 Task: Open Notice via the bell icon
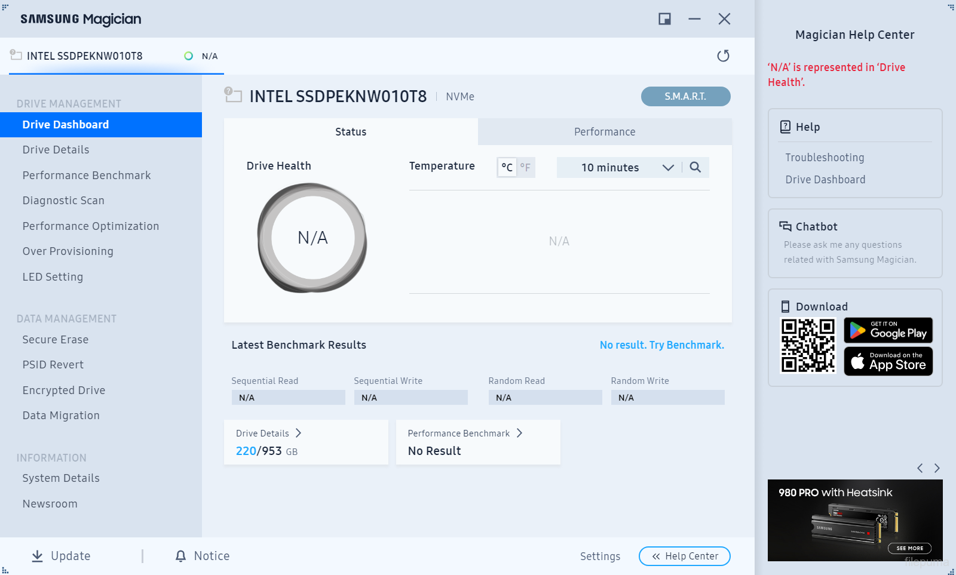coord(180,556)
